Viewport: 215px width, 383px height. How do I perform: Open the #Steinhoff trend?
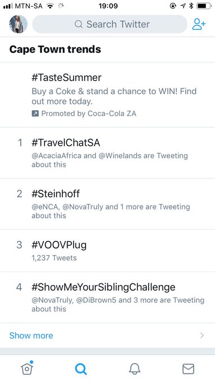click(x=107, y=204)
